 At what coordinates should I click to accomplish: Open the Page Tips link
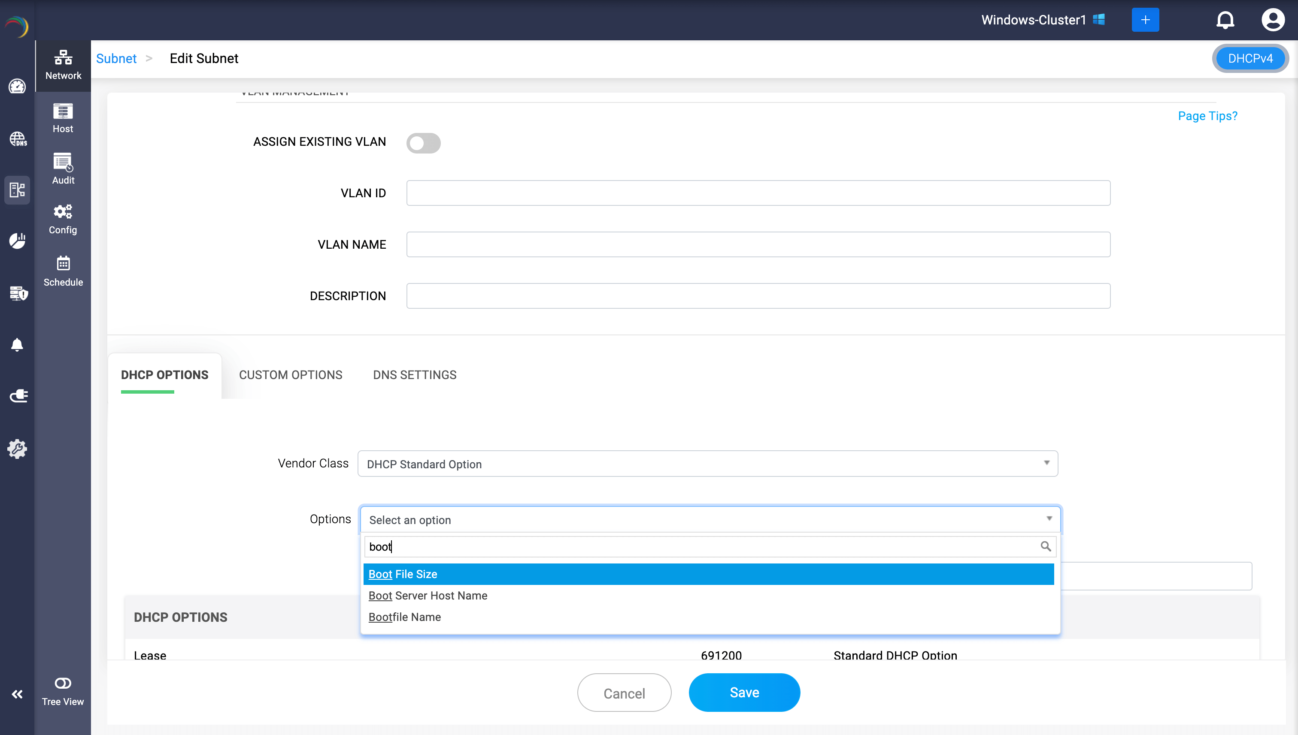pyautogui.click(x=1207, y=116)
